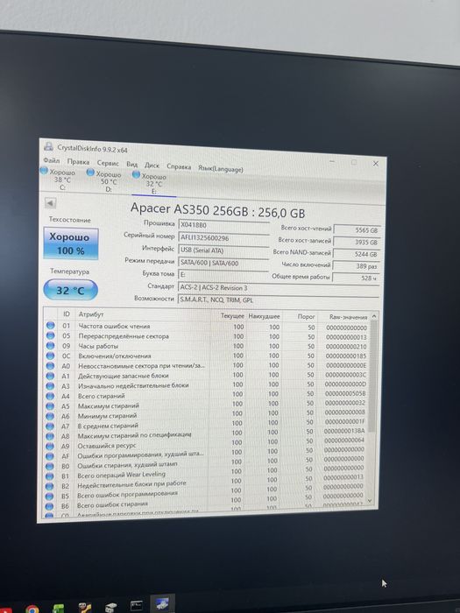Click the Хорошо 100 % health status button
The image size is (460, 613).
point(71,243)
